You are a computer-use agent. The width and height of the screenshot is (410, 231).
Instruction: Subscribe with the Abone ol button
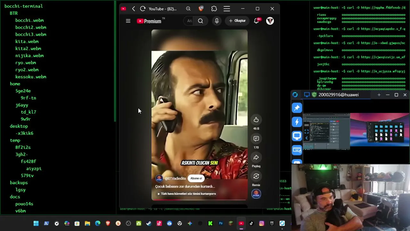(196, 178)
